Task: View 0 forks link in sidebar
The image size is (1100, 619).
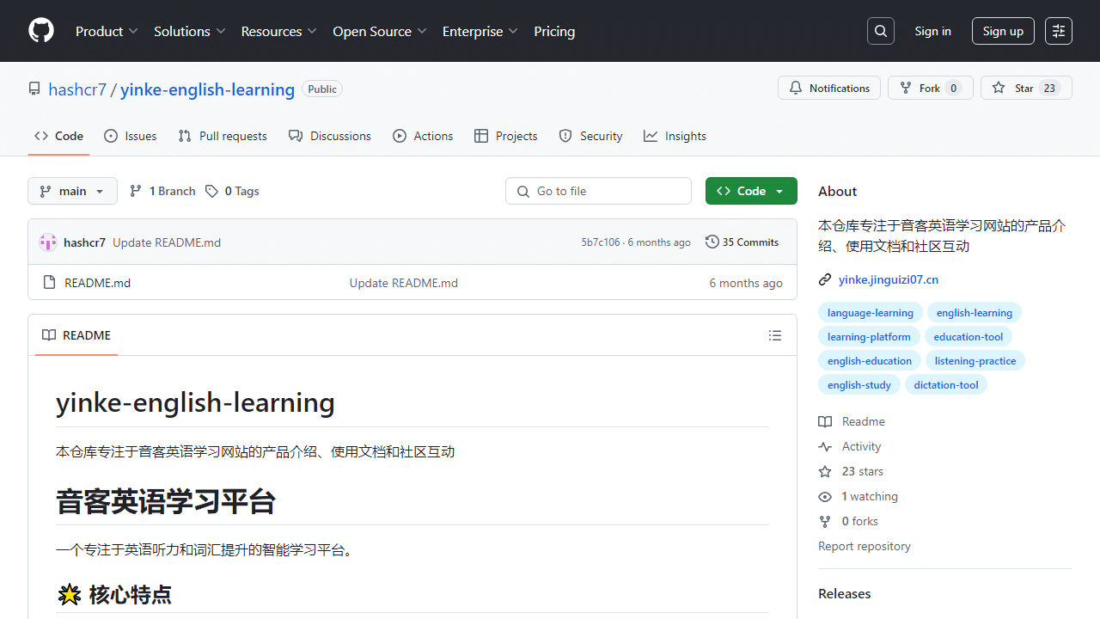Action: (x=848, y=521)
